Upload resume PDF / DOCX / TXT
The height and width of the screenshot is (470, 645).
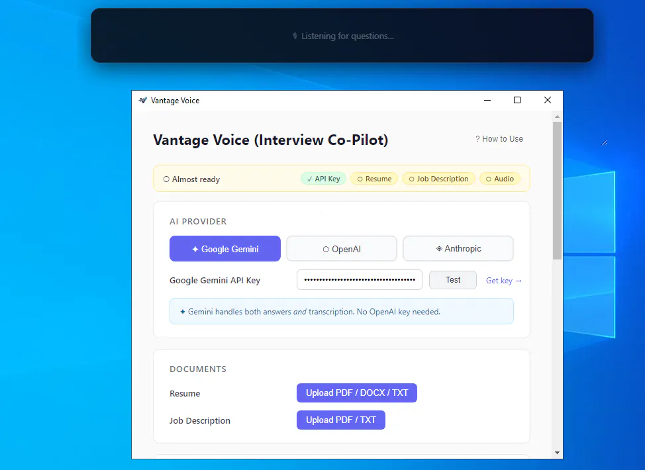357,393
